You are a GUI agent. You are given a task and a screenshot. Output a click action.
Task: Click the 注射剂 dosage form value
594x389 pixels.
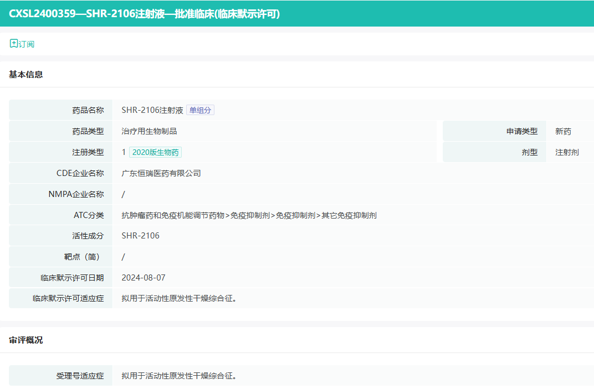tap(567, 152)
